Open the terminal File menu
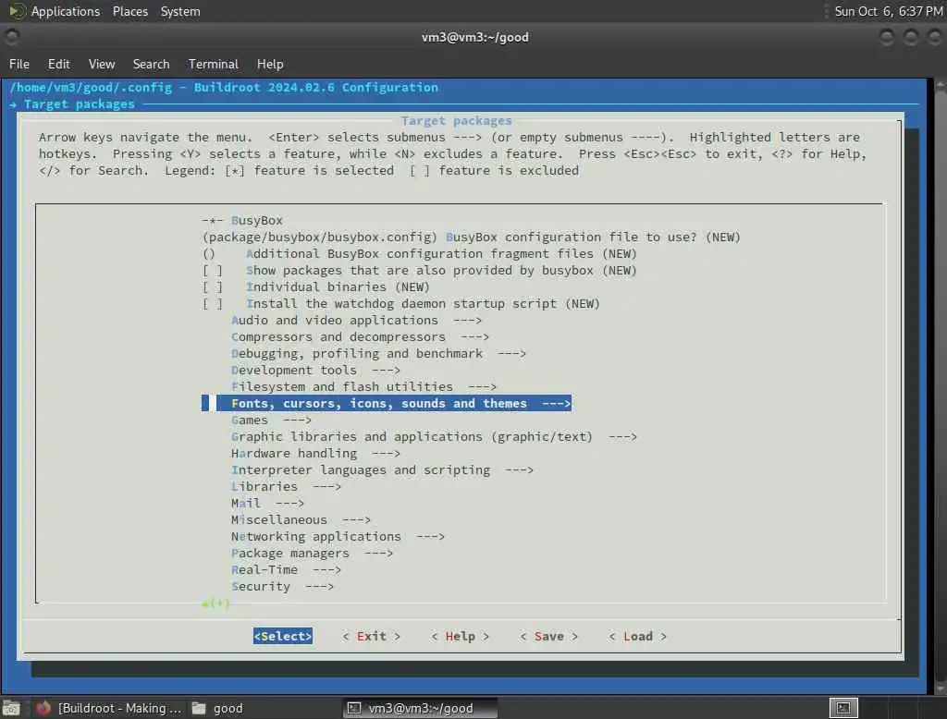This screenshot has height=719, width=947. pos(19,64)
